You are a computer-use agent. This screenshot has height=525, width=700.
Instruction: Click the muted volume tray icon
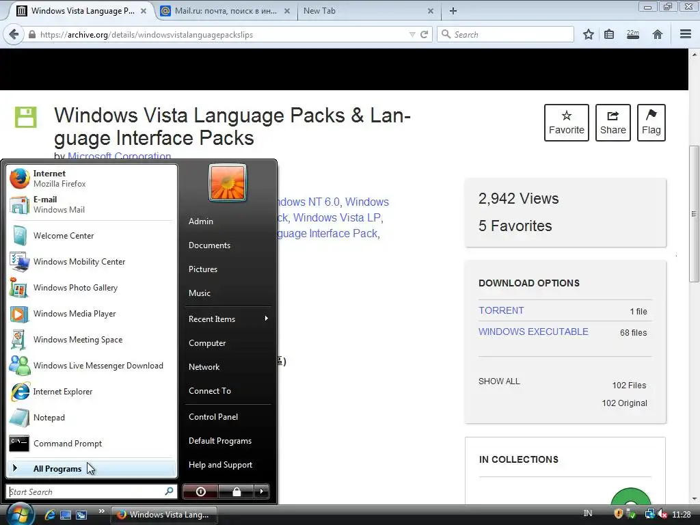pyautogui.click(x=662, y=515)
